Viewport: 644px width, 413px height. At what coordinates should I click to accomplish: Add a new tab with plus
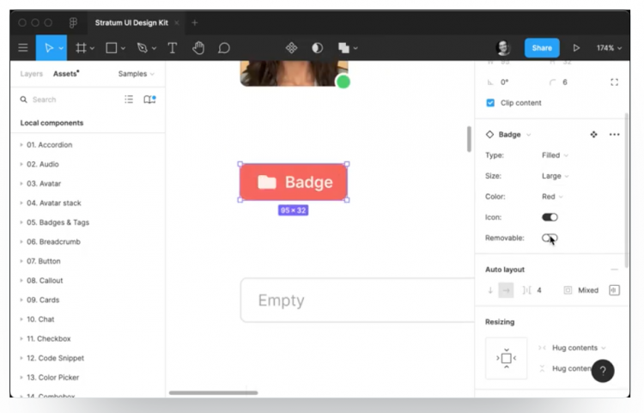pyautogui.click(x=195, y=22)
